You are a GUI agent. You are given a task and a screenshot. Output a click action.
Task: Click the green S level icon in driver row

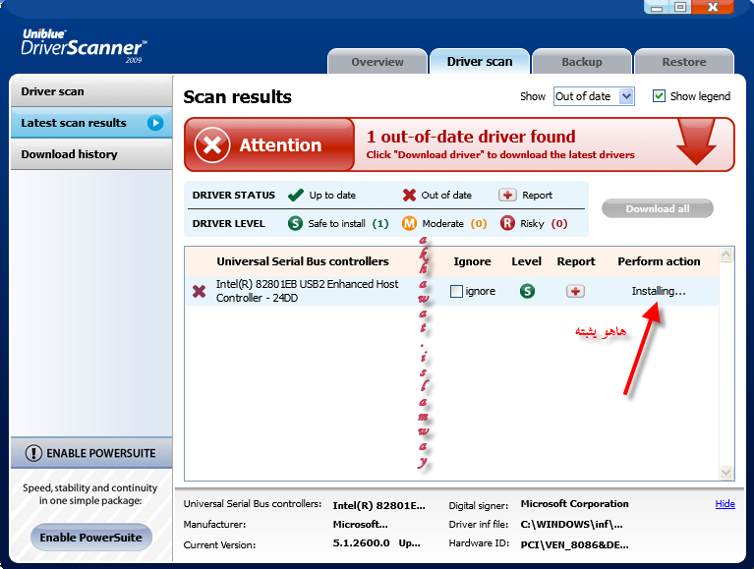tap(528, 291)
